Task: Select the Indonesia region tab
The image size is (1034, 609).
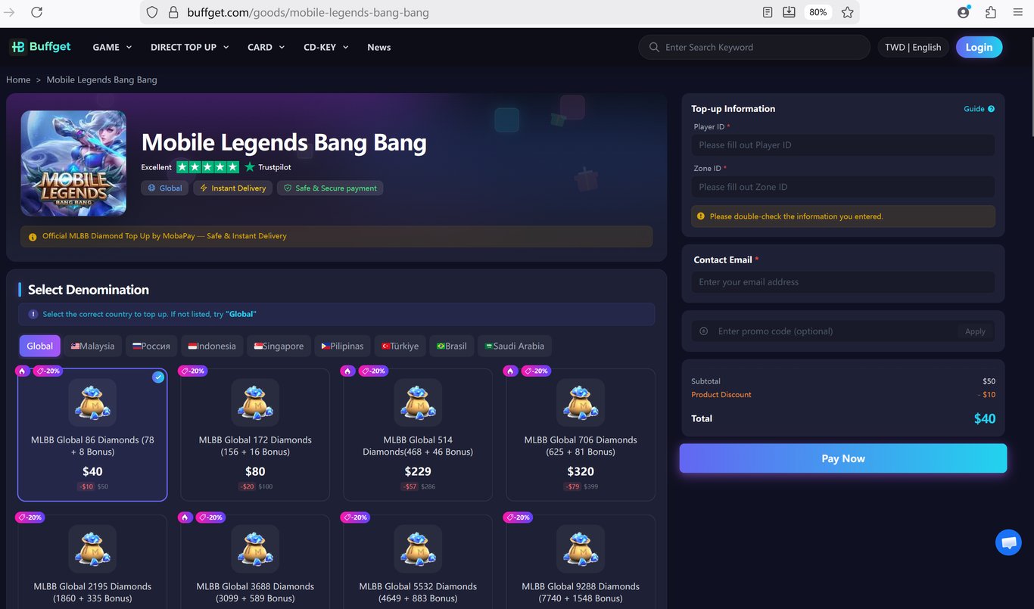Action: coord(212,346)
